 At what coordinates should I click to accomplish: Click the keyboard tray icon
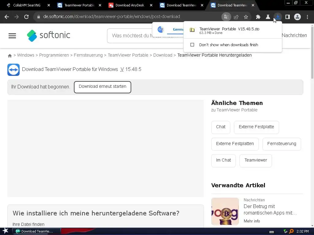point(272,232)
